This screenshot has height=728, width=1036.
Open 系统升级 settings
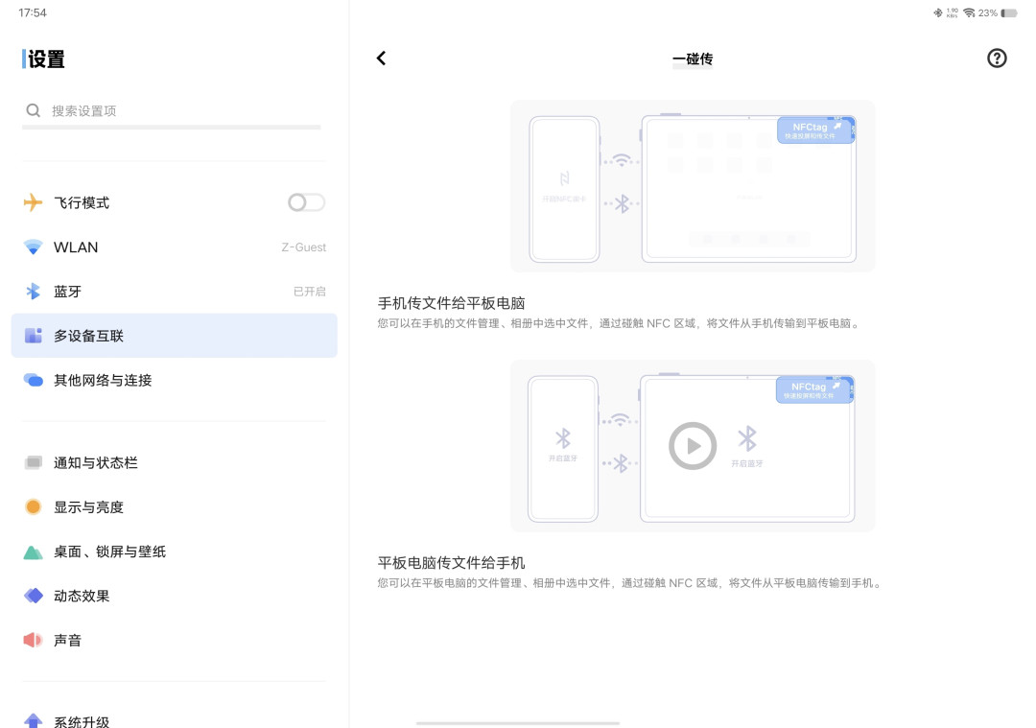pos(175,720)
